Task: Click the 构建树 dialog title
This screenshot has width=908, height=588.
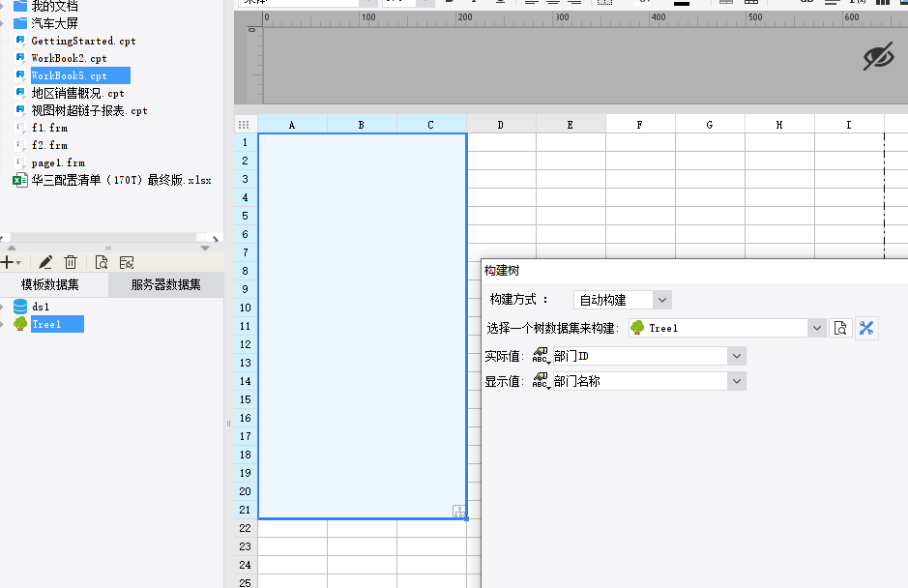Action: 502,271
